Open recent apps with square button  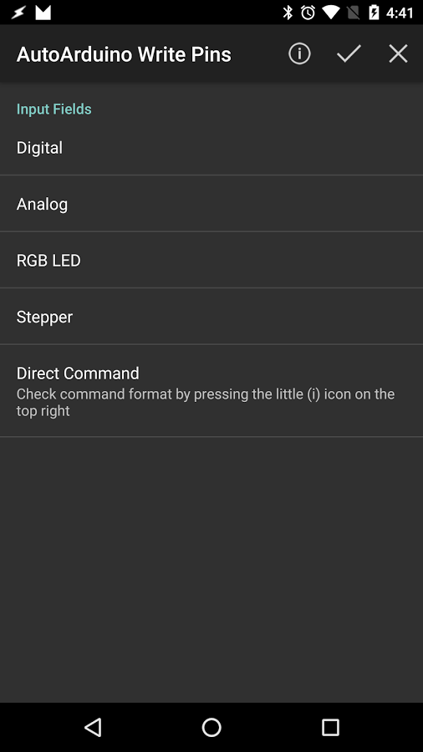330,727
